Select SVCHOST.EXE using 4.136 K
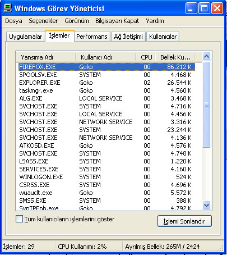The image size is (227, 255). (x=106, y=138)
